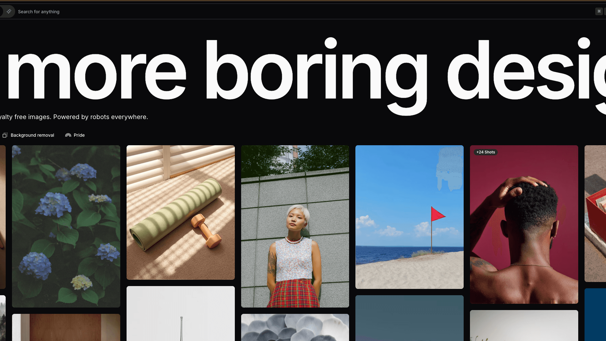Open the red flag on beach photo
Image resolution: width=606 pixels, height=341 pixels.
409,217
